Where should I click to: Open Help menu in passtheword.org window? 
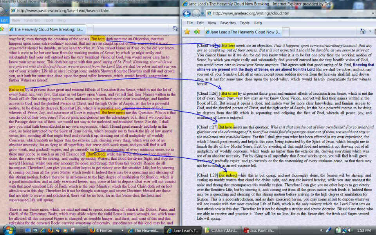(61, 20)
